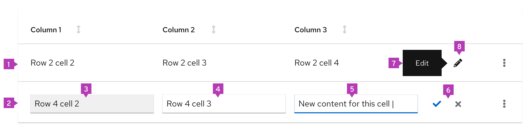Click the Column 3 header text

pyautogui.click(x=310, y=30)
